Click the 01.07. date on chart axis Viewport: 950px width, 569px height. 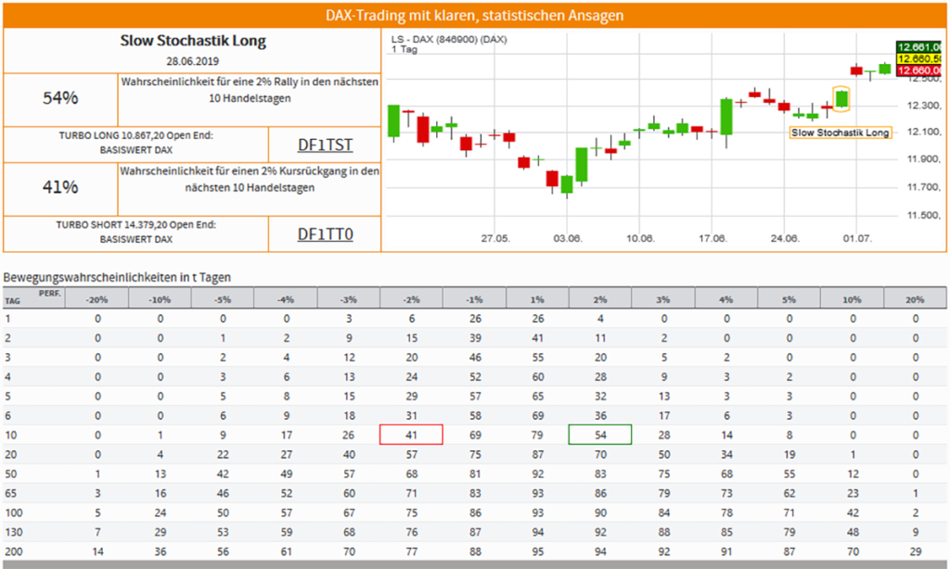(857, 238)
